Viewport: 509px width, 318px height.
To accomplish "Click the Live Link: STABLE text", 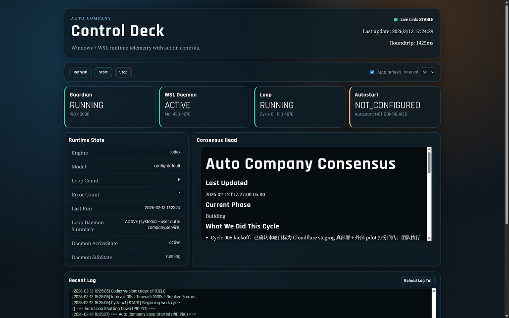I will click(x=417, y=19).
